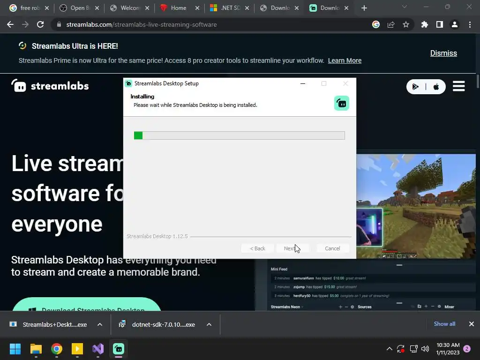Click the Streamlabs installer taskbar icon
The height and width of the screenshot is (360, 480).
(x=119, y=349)
